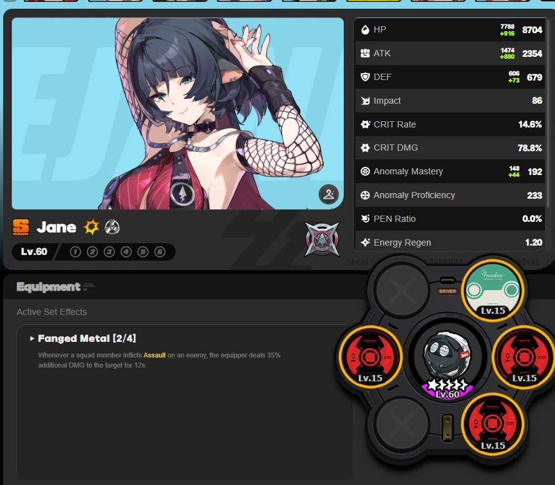The width and height of the screenshot is (555, 485).
Task: Open the bottom Fanged Metal disc Lv.15
Action: click(492, 424)
